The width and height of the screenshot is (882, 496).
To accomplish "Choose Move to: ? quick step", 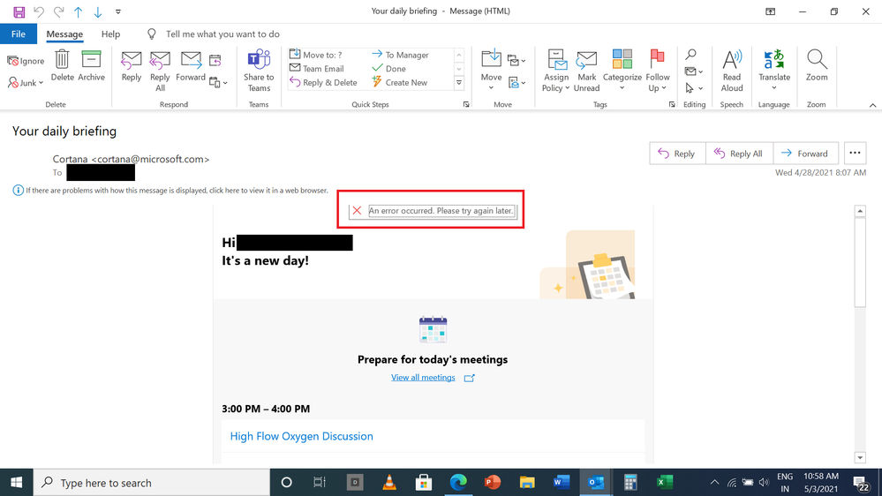I will [x=315, y=55].
